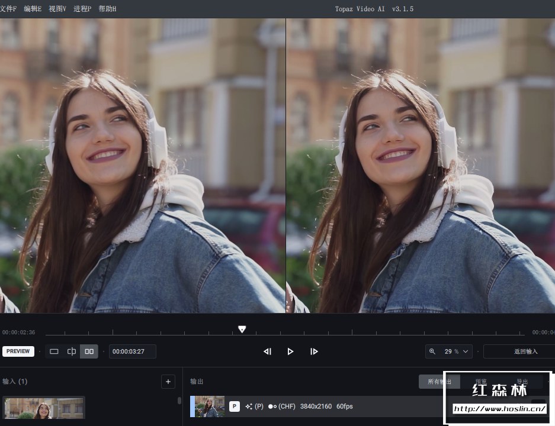The image size is (555, 426).
Task: Click the timeline playhead marker
Action: point(242,329)
